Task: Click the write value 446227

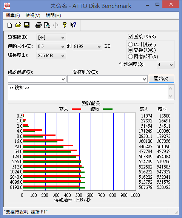Action: click(146, 147)
